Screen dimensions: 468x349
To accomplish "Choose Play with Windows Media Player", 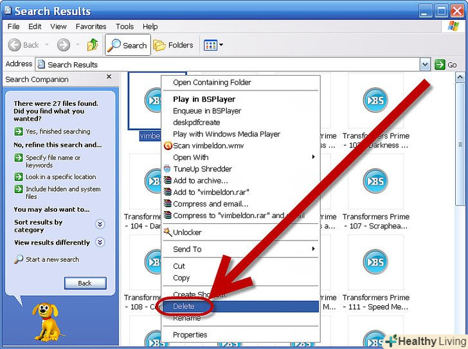I will [240, 134].
